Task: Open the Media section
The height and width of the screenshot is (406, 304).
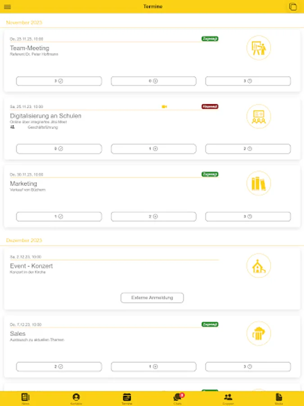Action: click(x=278, y=398)
